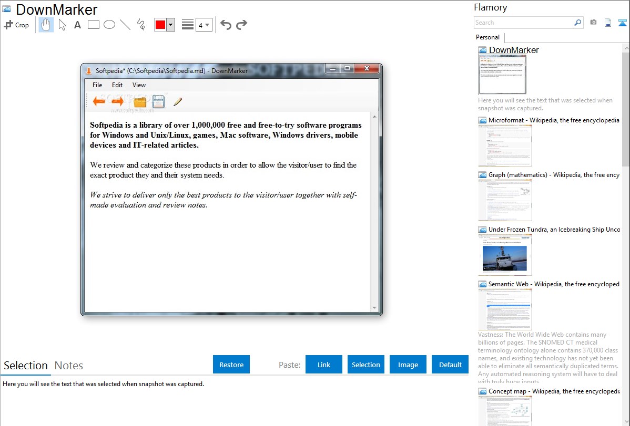The width and height of the screenshot is (630, 426).
Task: Click the save floppy disk icon in DownMarker
Action: click(159, 101)
